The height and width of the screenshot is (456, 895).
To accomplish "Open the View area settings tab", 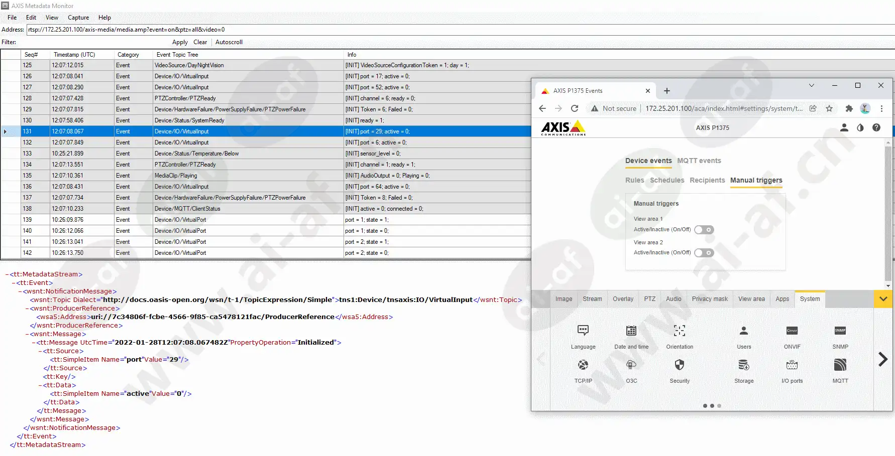I will (751, 299).
